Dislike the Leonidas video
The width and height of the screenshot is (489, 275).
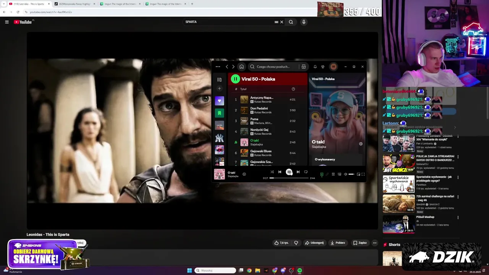296,243
